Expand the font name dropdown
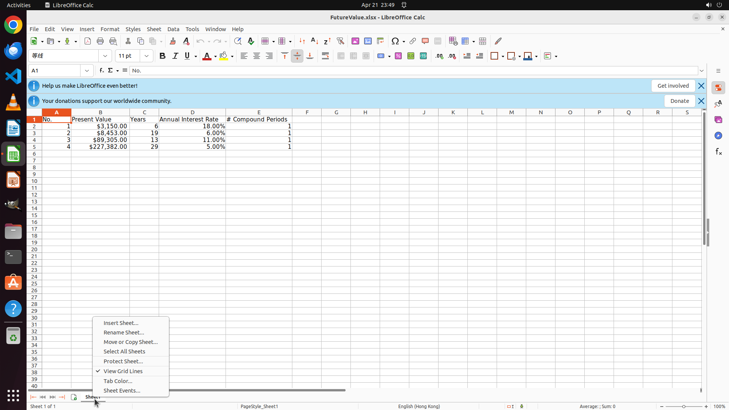The image size is (729, 410). pyautogui.click(x=105, y=56)
